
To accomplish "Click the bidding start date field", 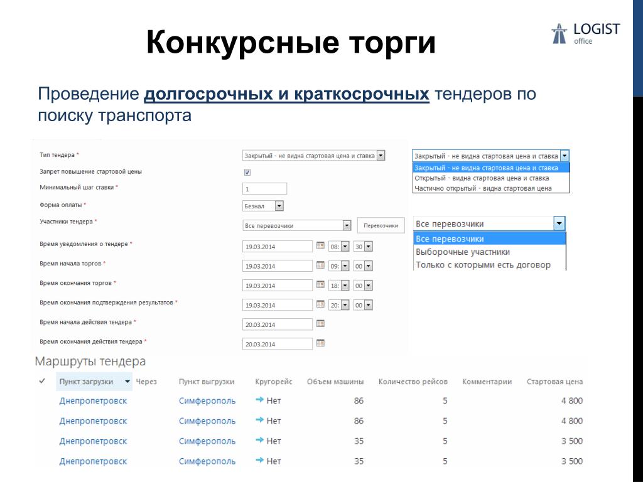I will click(277, 266).
